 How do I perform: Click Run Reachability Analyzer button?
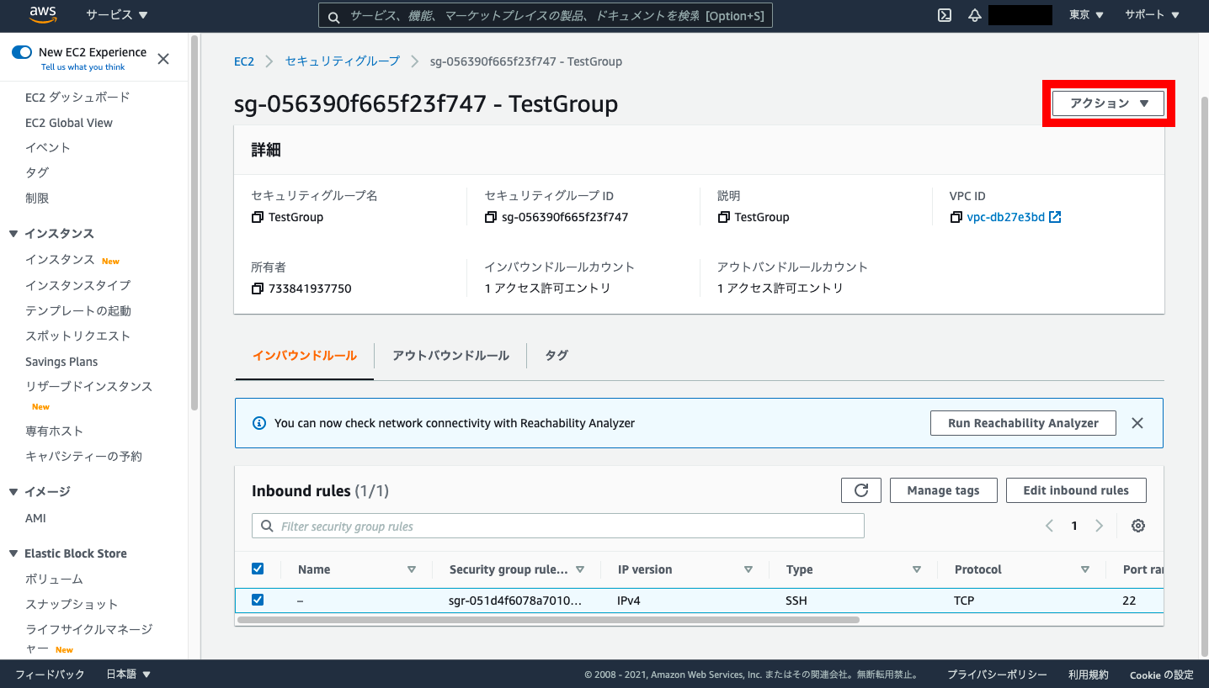coord(1023,423)
